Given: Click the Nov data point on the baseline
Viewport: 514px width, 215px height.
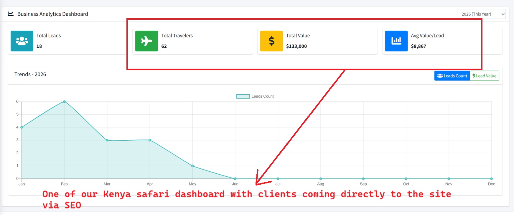Looking at the screenshot, I should pyautogui.click(x=449, y=179).
